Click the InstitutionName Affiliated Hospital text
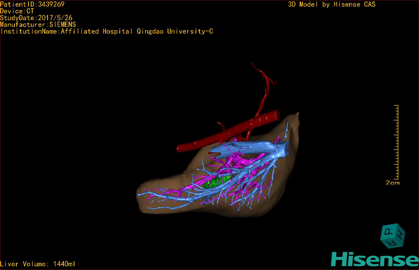 [x=107, y=31]
